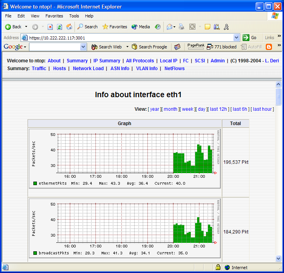Open the IP Summary link
Screen dimensions: 284x273
[107, 61]
